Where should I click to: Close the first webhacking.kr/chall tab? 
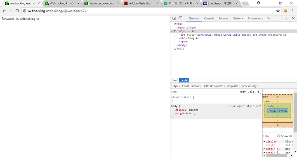click(39, 3)
